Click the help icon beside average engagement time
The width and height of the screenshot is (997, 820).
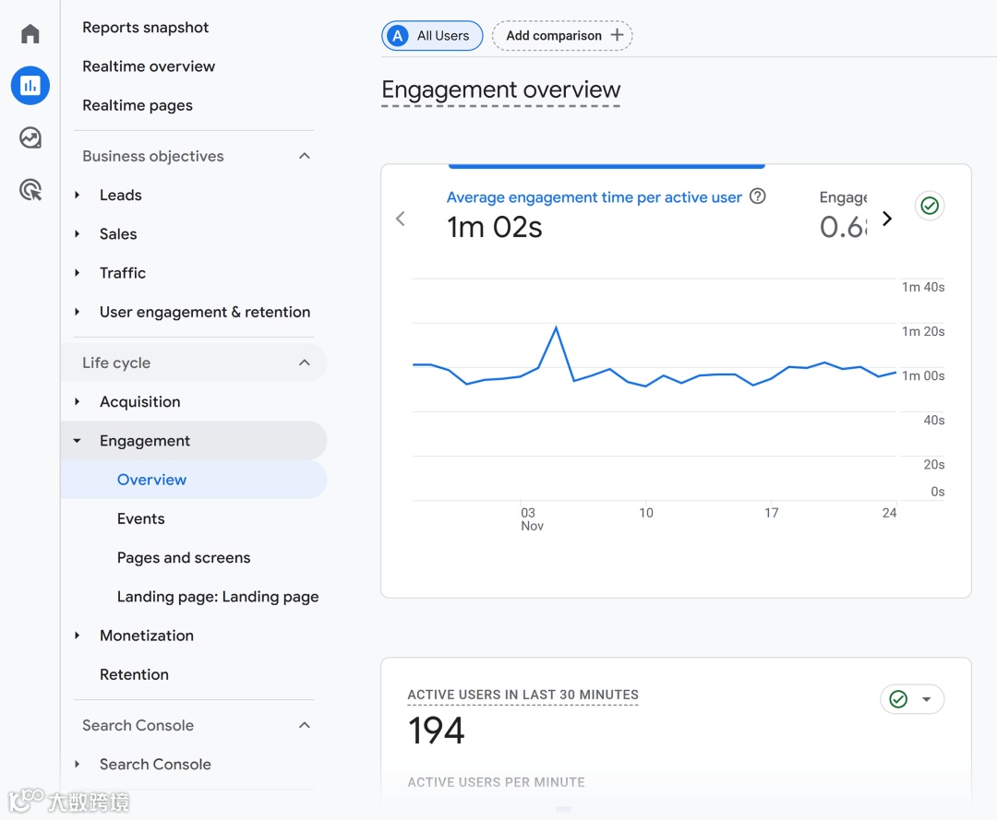(x=758, y=196)
